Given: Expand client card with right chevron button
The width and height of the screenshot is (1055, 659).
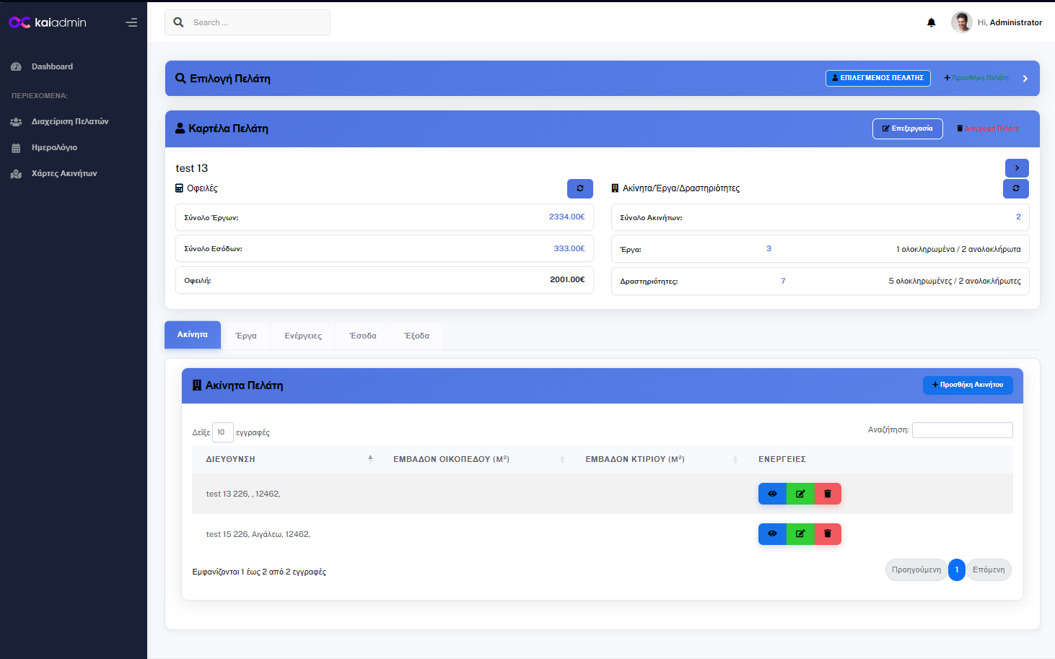Looking at the screenshot, I should pos(1017,168).
